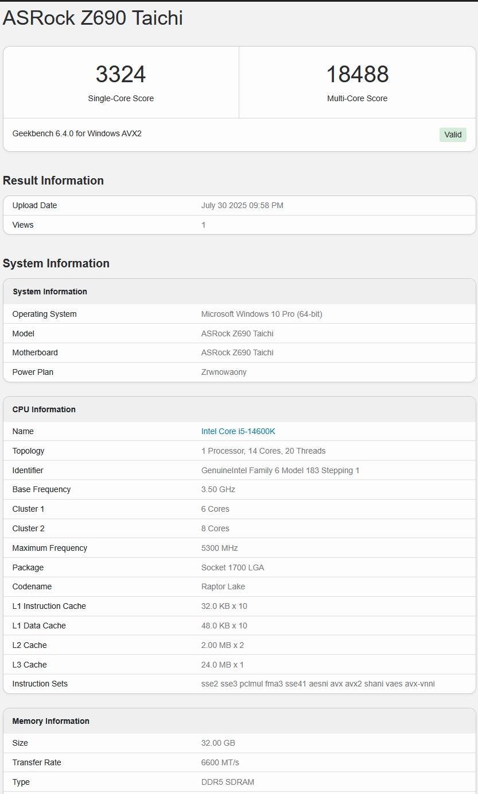Viewport: 478px width, 794px height.
Task: Click the Maximum Frequency 5300 MHz value
Action: 219,548
